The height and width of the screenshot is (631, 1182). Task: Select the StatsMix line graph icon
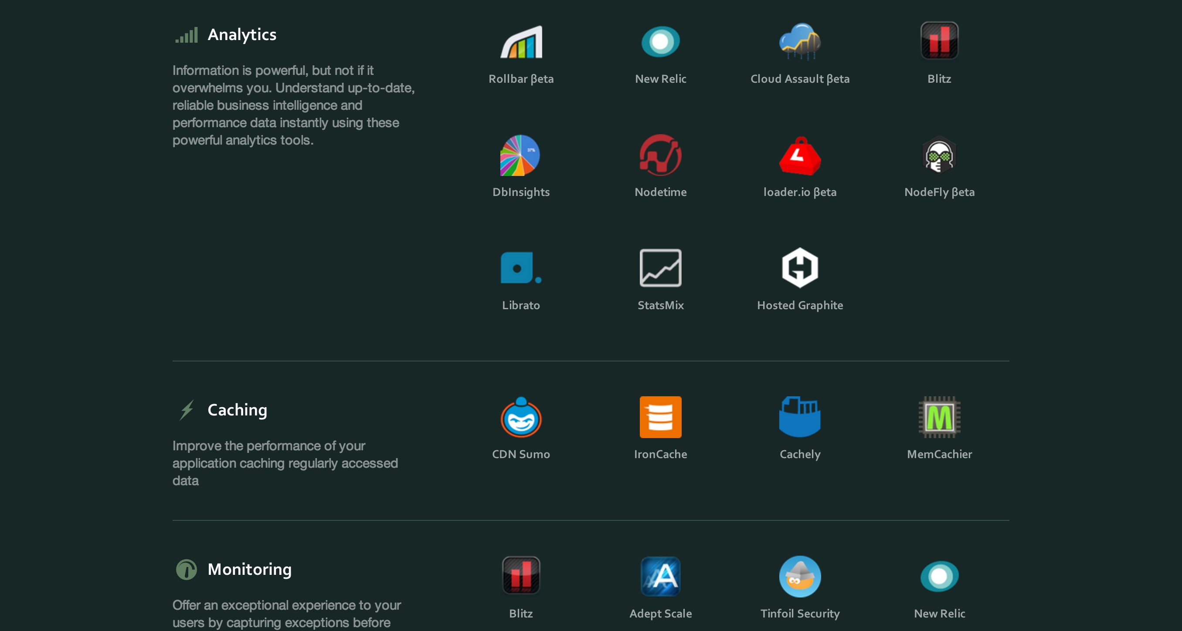[x=660, y=268]
